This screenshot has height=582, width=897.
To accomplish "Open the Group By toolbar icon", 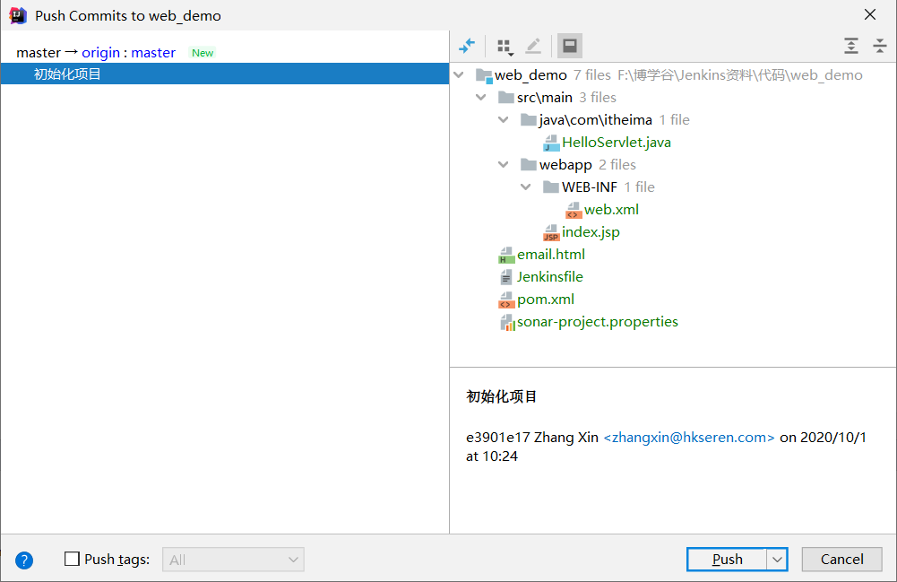I will (x=505, y=46).
